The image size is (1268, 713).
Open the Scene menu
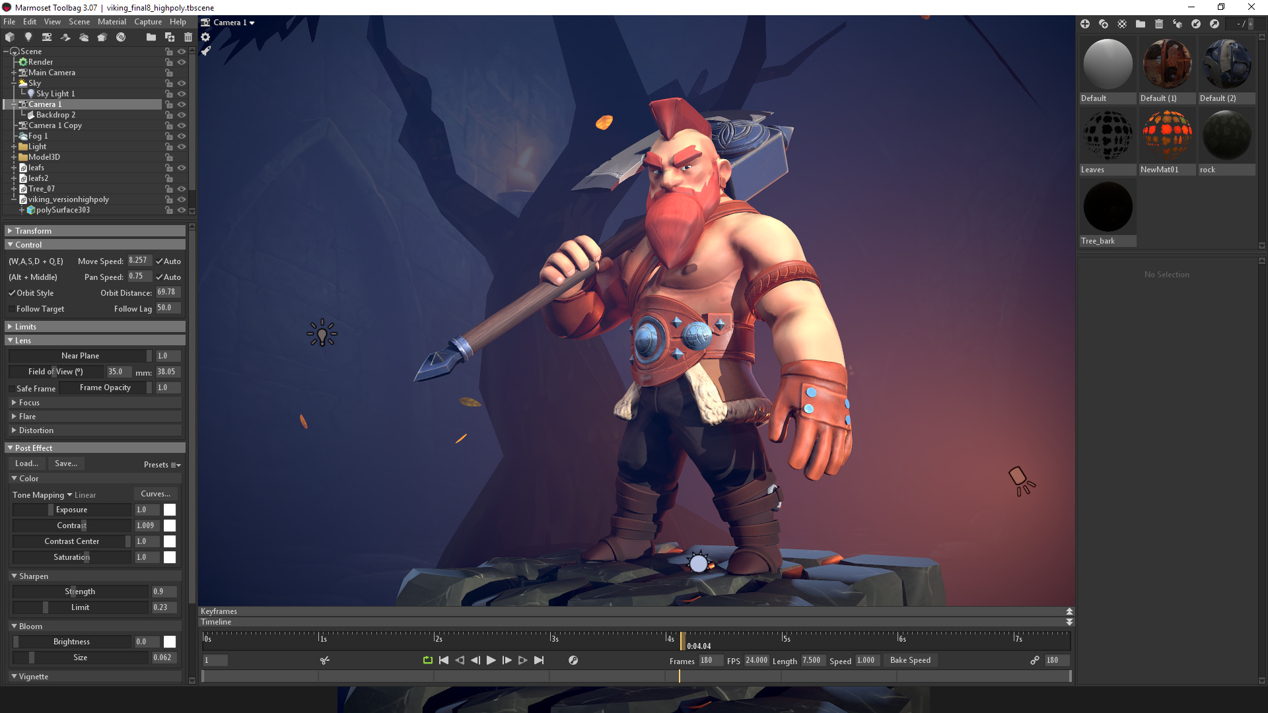79,22
